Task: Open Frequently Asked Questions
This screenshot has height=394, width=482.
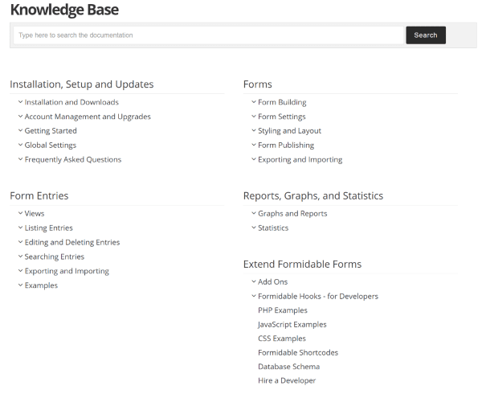Action: 73,159
